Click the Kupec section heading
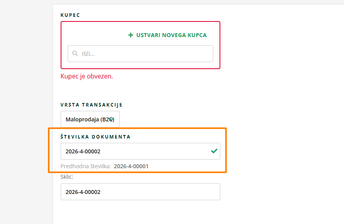 [x=70, y=15]
